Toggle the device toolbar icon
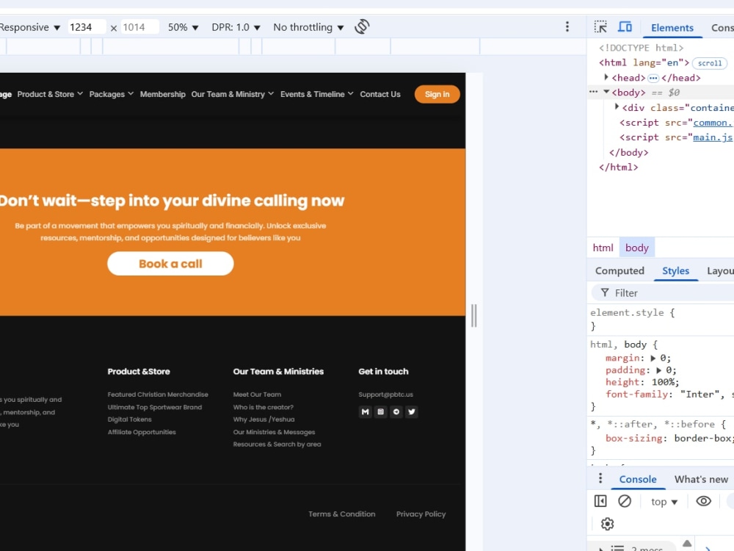Image resolution: width=734 pixels, height=551 pixels. (x=625, y=26)
